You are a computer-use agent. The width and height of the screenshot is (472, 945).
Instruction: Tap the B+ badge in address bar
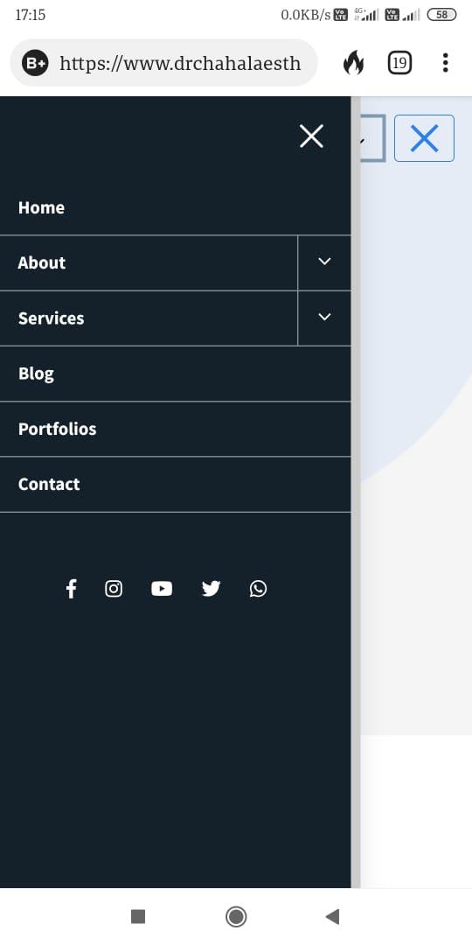coord(36,63)
